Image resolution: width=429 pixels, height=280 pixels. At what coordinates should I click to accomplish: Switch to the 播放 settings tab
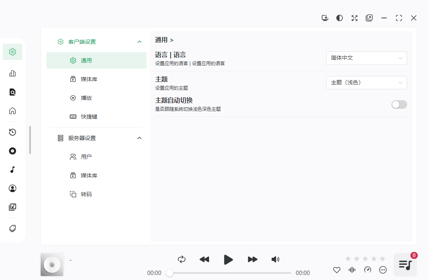(x=86, y=97)
